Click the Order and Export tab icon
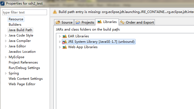Screen dimensions: 194x109 pyautogui.click(x=122, y=22)
